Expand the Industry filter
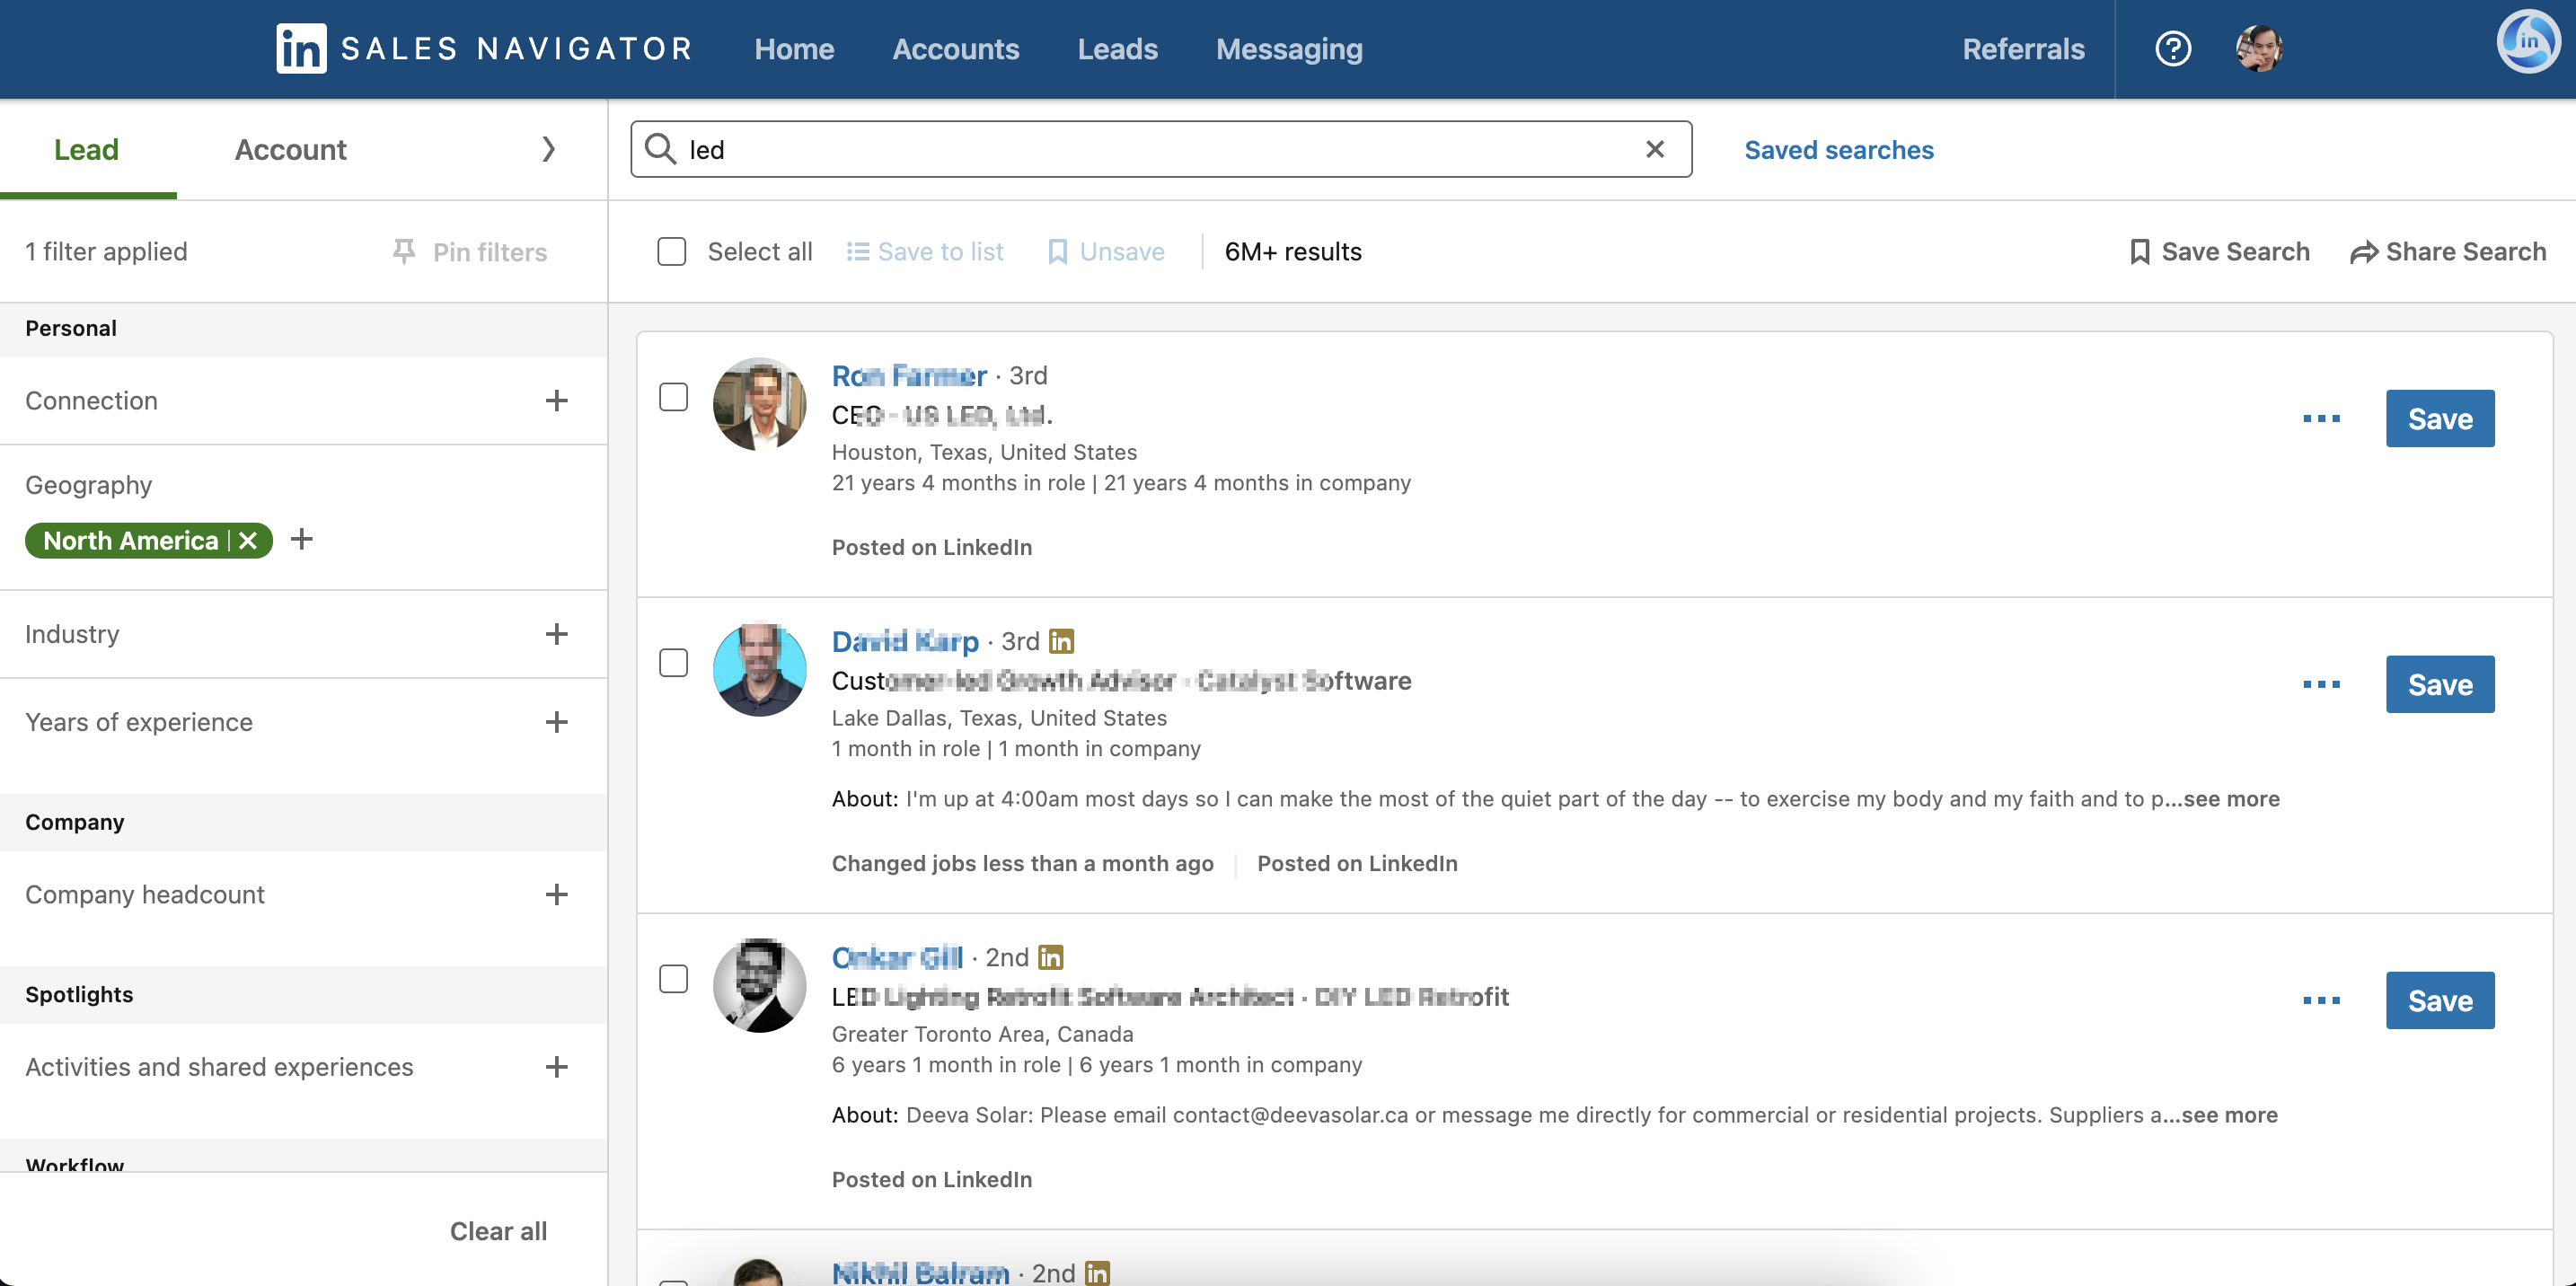The height and width of the screenshot is (1286, 2576). [x=556, y=634]
